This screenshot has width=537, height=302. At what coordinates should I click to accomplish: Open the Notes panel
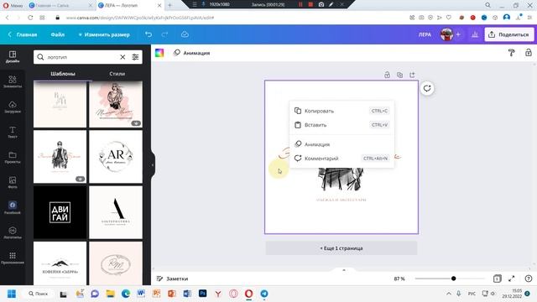tap(172, 279)
